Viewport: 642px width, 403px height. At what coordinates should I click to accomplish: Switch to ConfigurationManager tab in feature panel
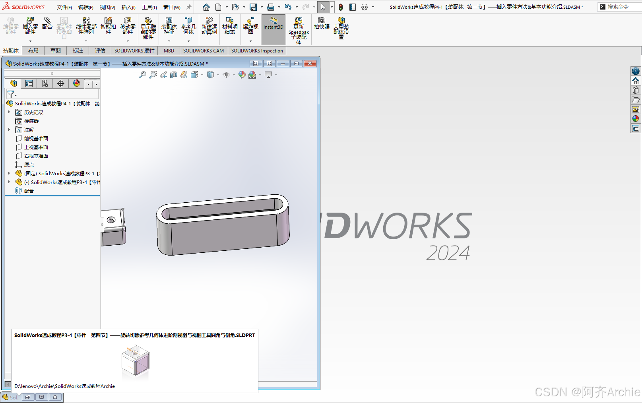[45, 83]
